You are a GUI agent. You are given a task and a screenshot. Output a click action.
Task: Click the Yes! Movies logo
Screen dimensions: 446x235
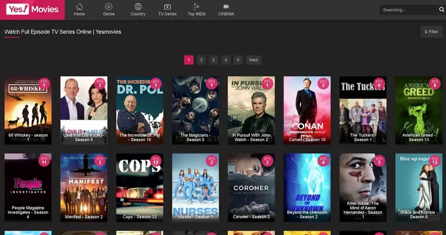pos(32,9)
